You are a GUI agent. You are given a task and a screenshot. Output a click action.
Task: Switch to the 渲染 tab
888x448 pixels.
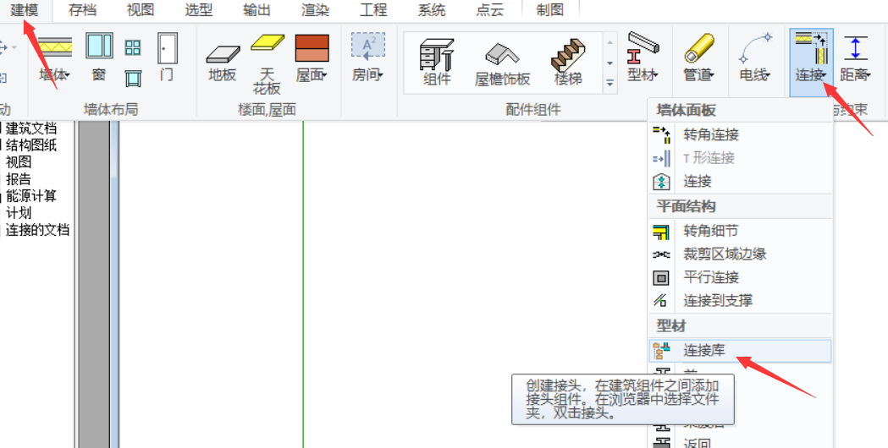click(316, 10)
